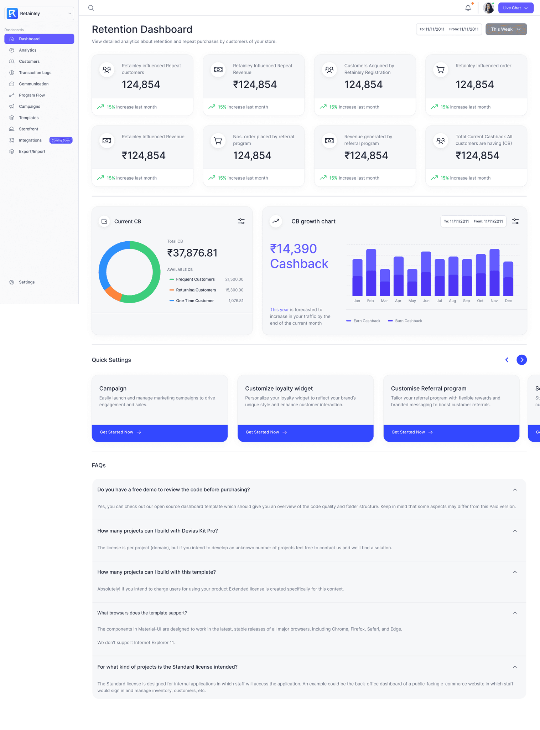Click the ₹37,876.81 Total CB value
This screenshot has width=540, height=730.
pyautogui.click(x=192, y=253)
